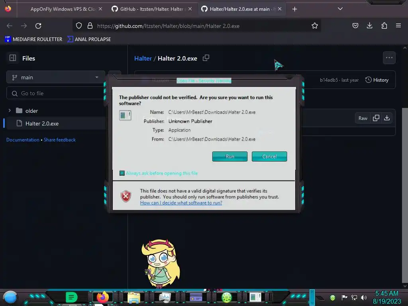Image resolution: width=408 pixels, height=306 pixels.
Task: Open the network tray icon
Action: pos(354,297)
